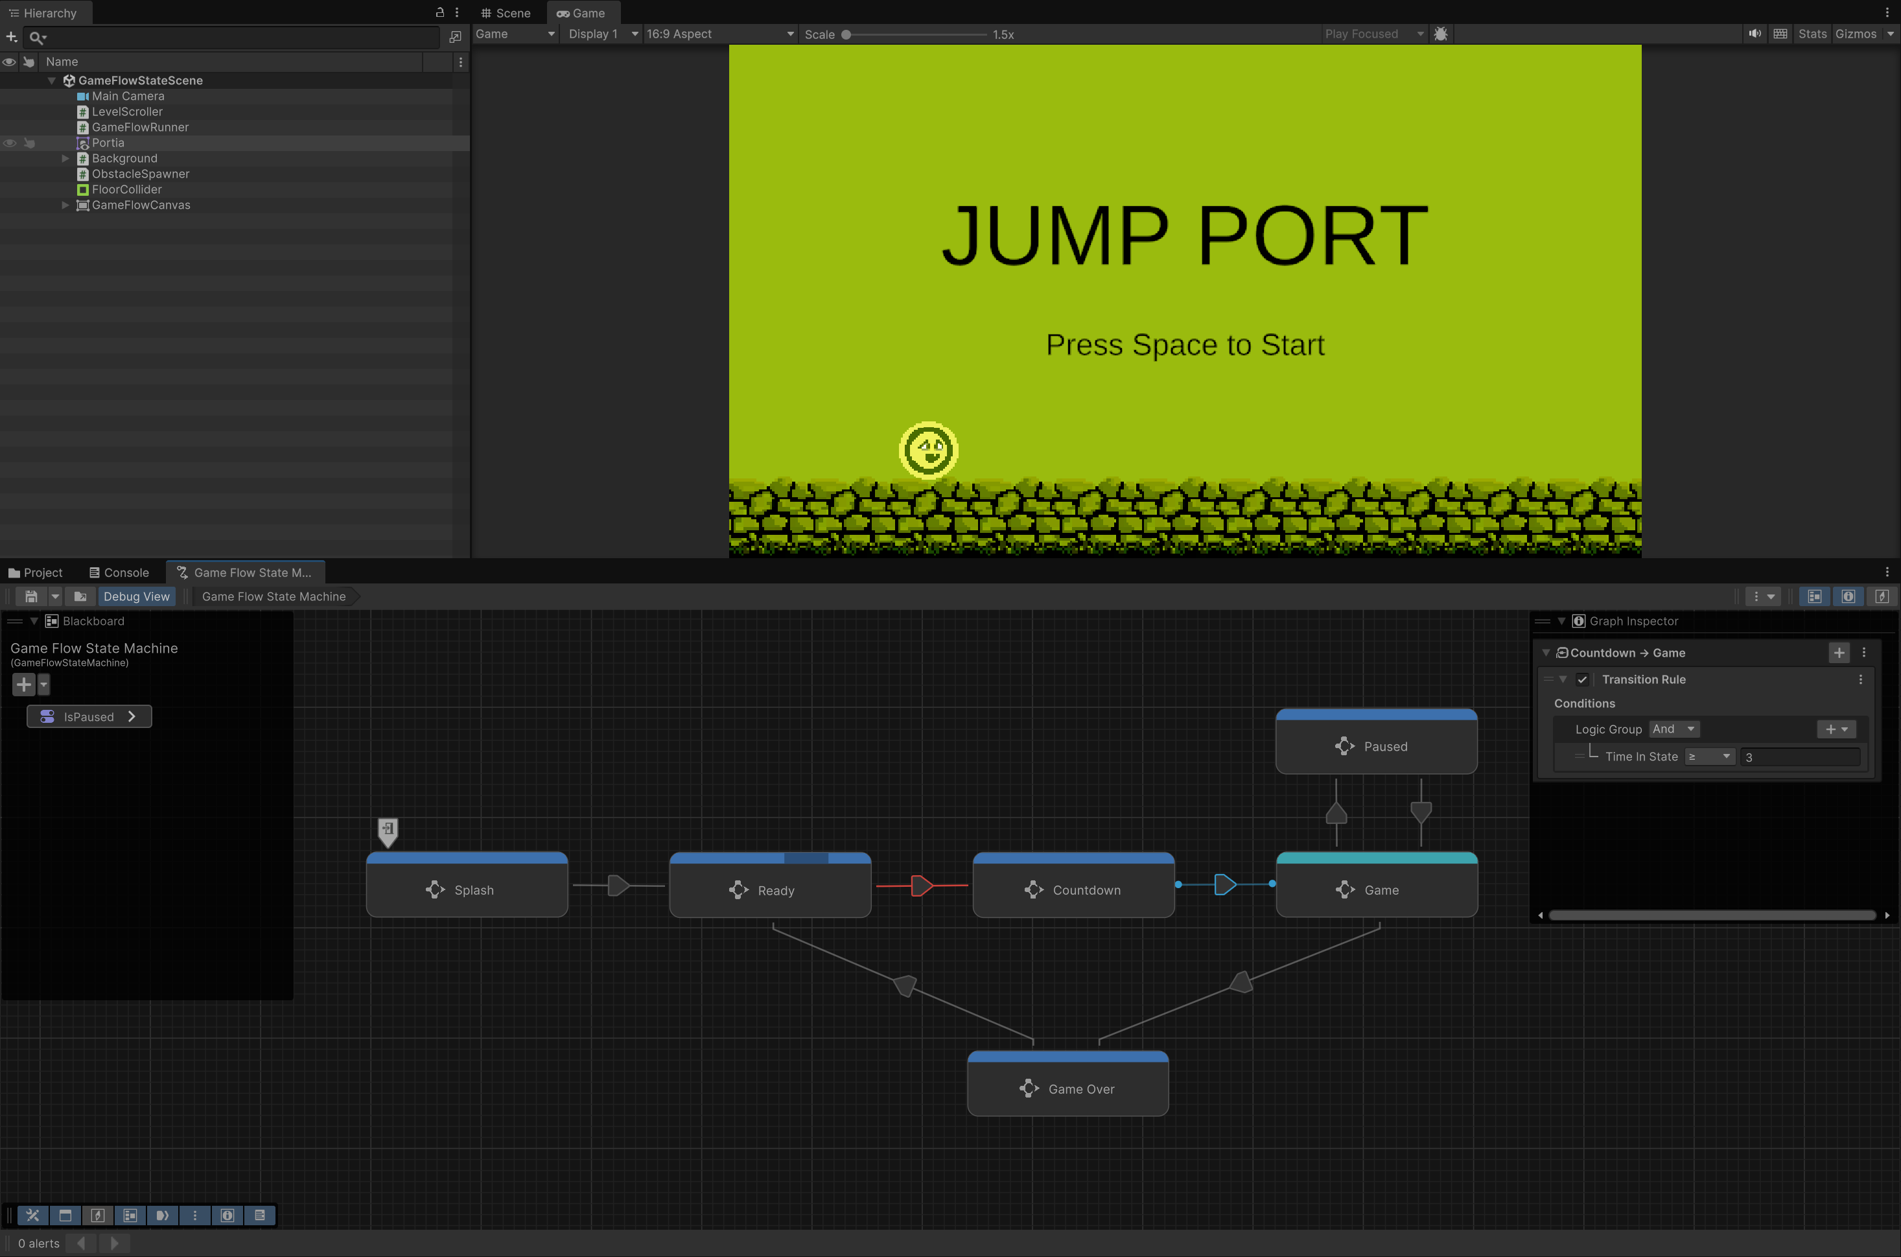Click the blue Countdown to Game transition arrow
The width and height of the screenshot is (1901, 1257).
[x=1226, y=884]
